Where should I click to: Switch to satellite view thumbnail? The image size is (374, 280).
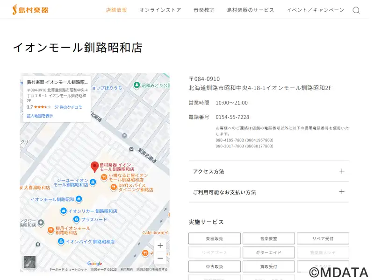tap(29, 262)
